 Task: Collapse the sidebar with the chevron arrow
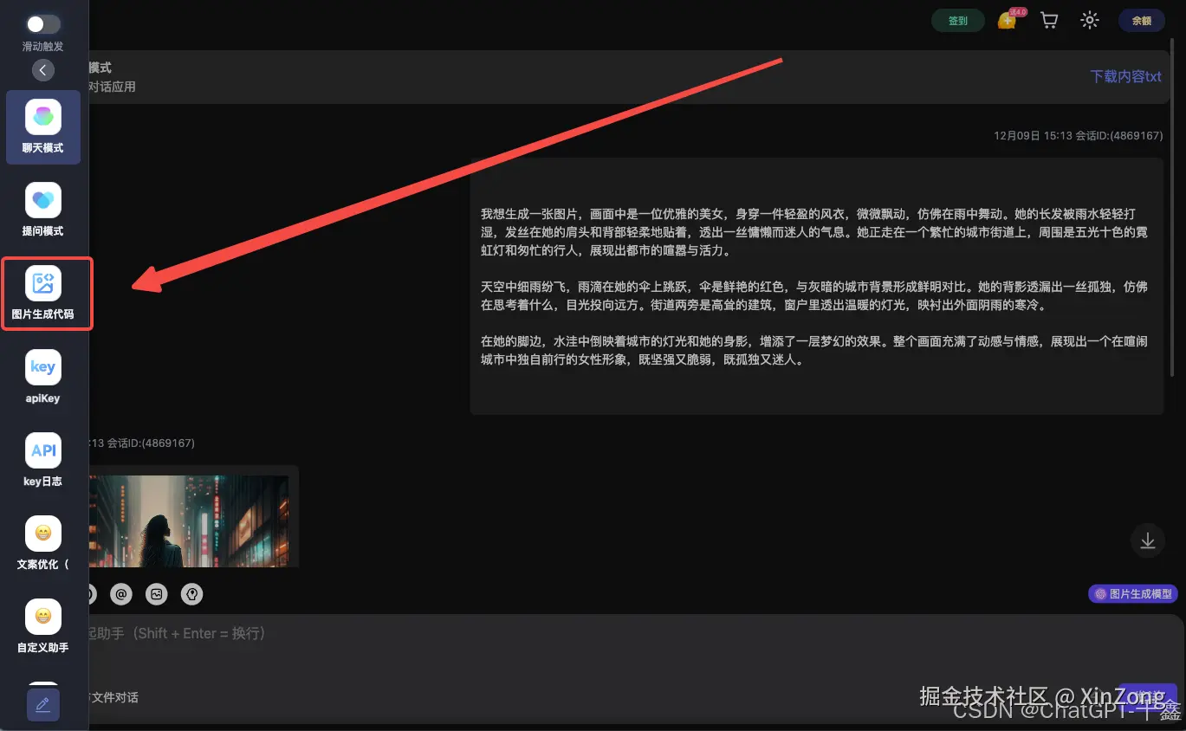pyautogui.click(x=42, y=69)
